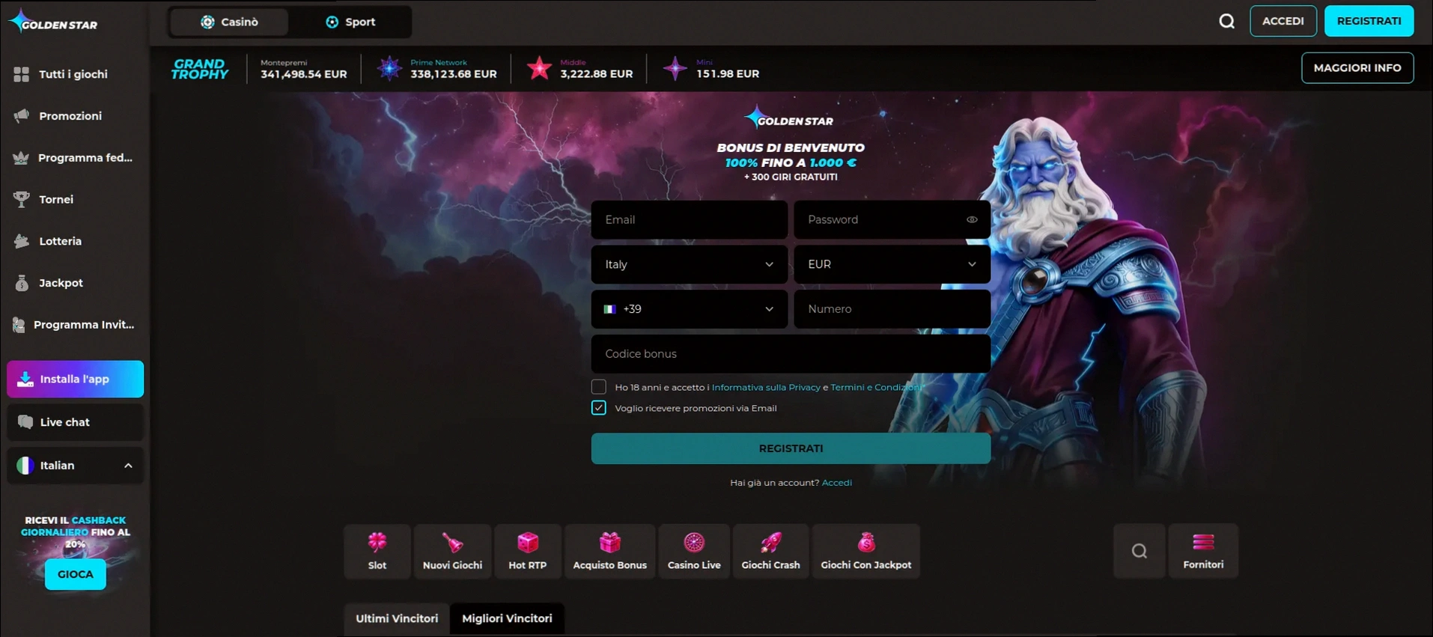Open the Giochi Crash rocket icon

(x=770, y=543)
